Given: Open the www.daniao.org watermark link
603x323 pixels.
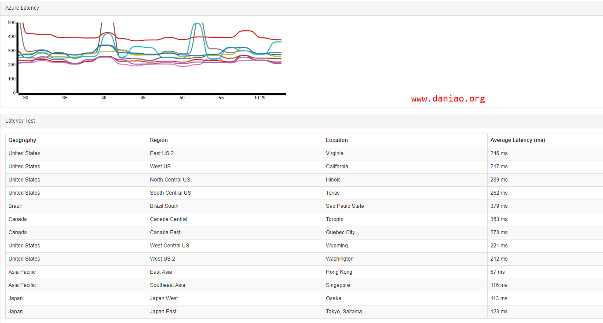Looking at the screenshot, I should point(448,98).
